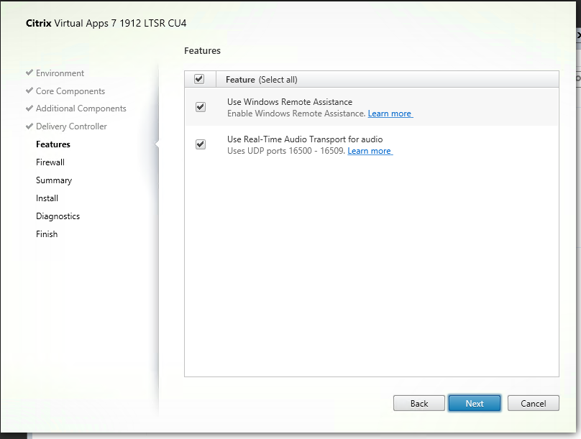
Task: Open the Summary step
Action: 54,180
